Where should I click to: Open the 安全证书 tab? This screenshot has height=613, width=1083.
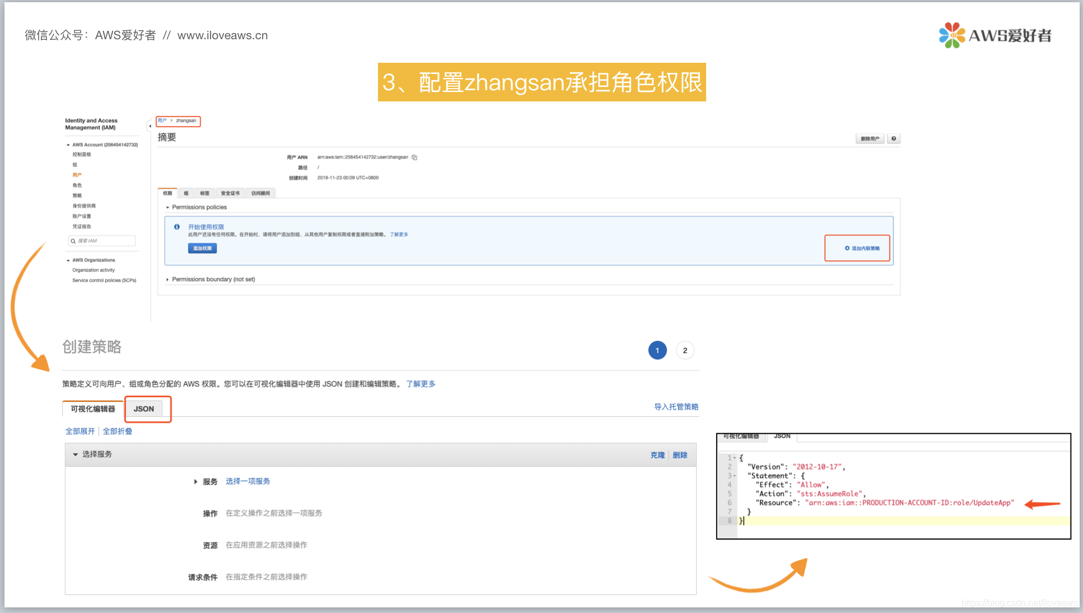coord(230,193)
